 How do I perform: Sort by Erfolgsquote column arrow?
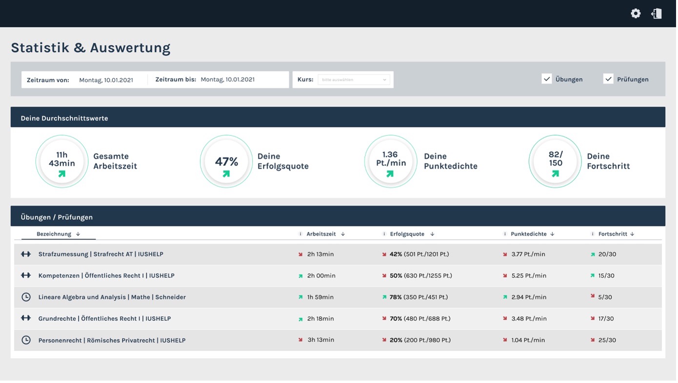click(432, 234)
